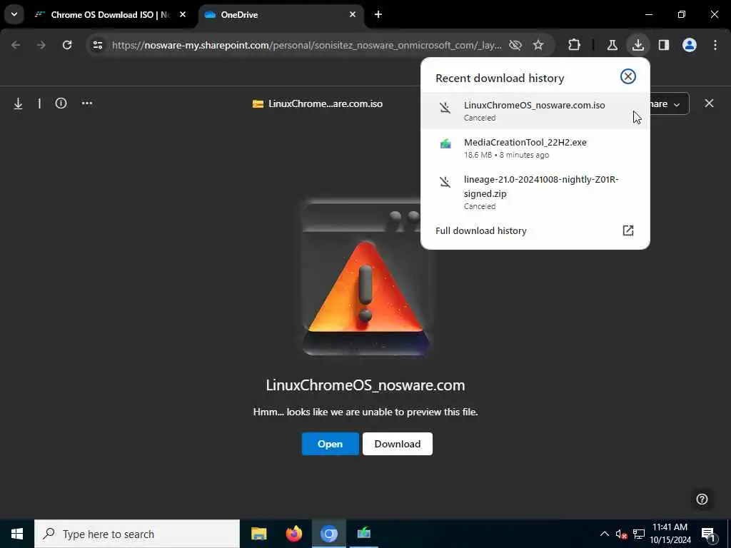Click the muted volume tray icon
Image resolution: width=731 pixels, height=548 pixels.
click(621, 534)
